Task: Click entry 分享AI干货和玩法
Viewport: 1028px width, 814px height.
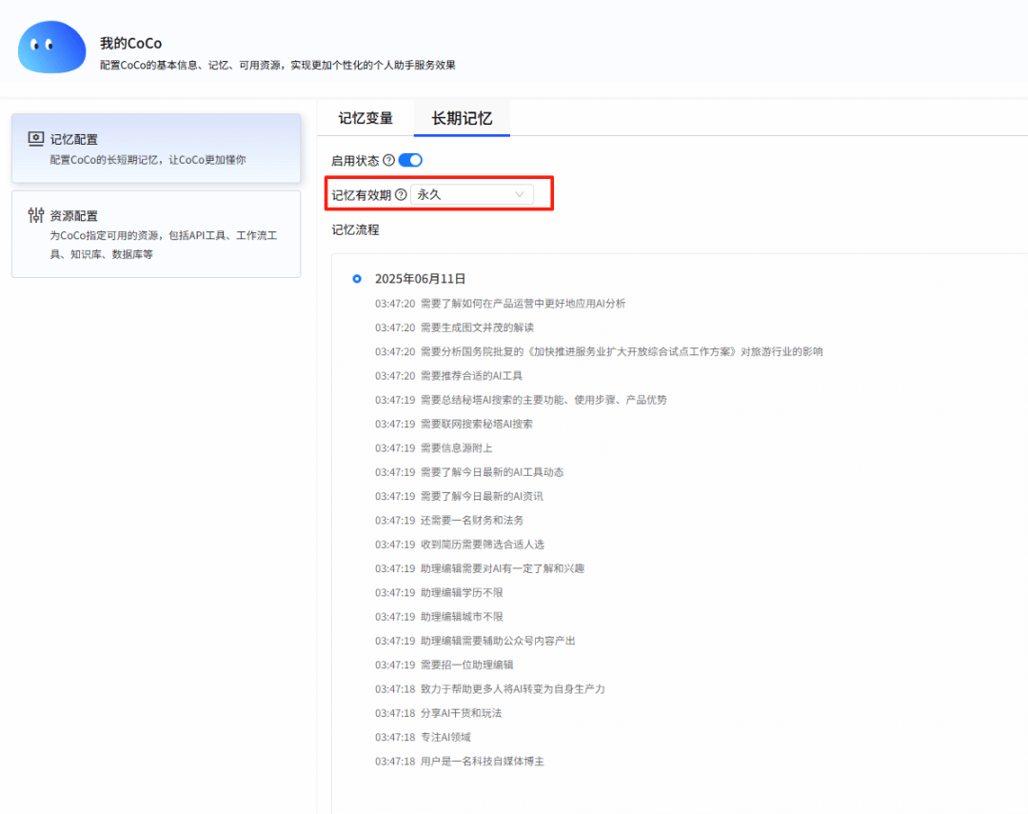Action: tap(461, 713)
